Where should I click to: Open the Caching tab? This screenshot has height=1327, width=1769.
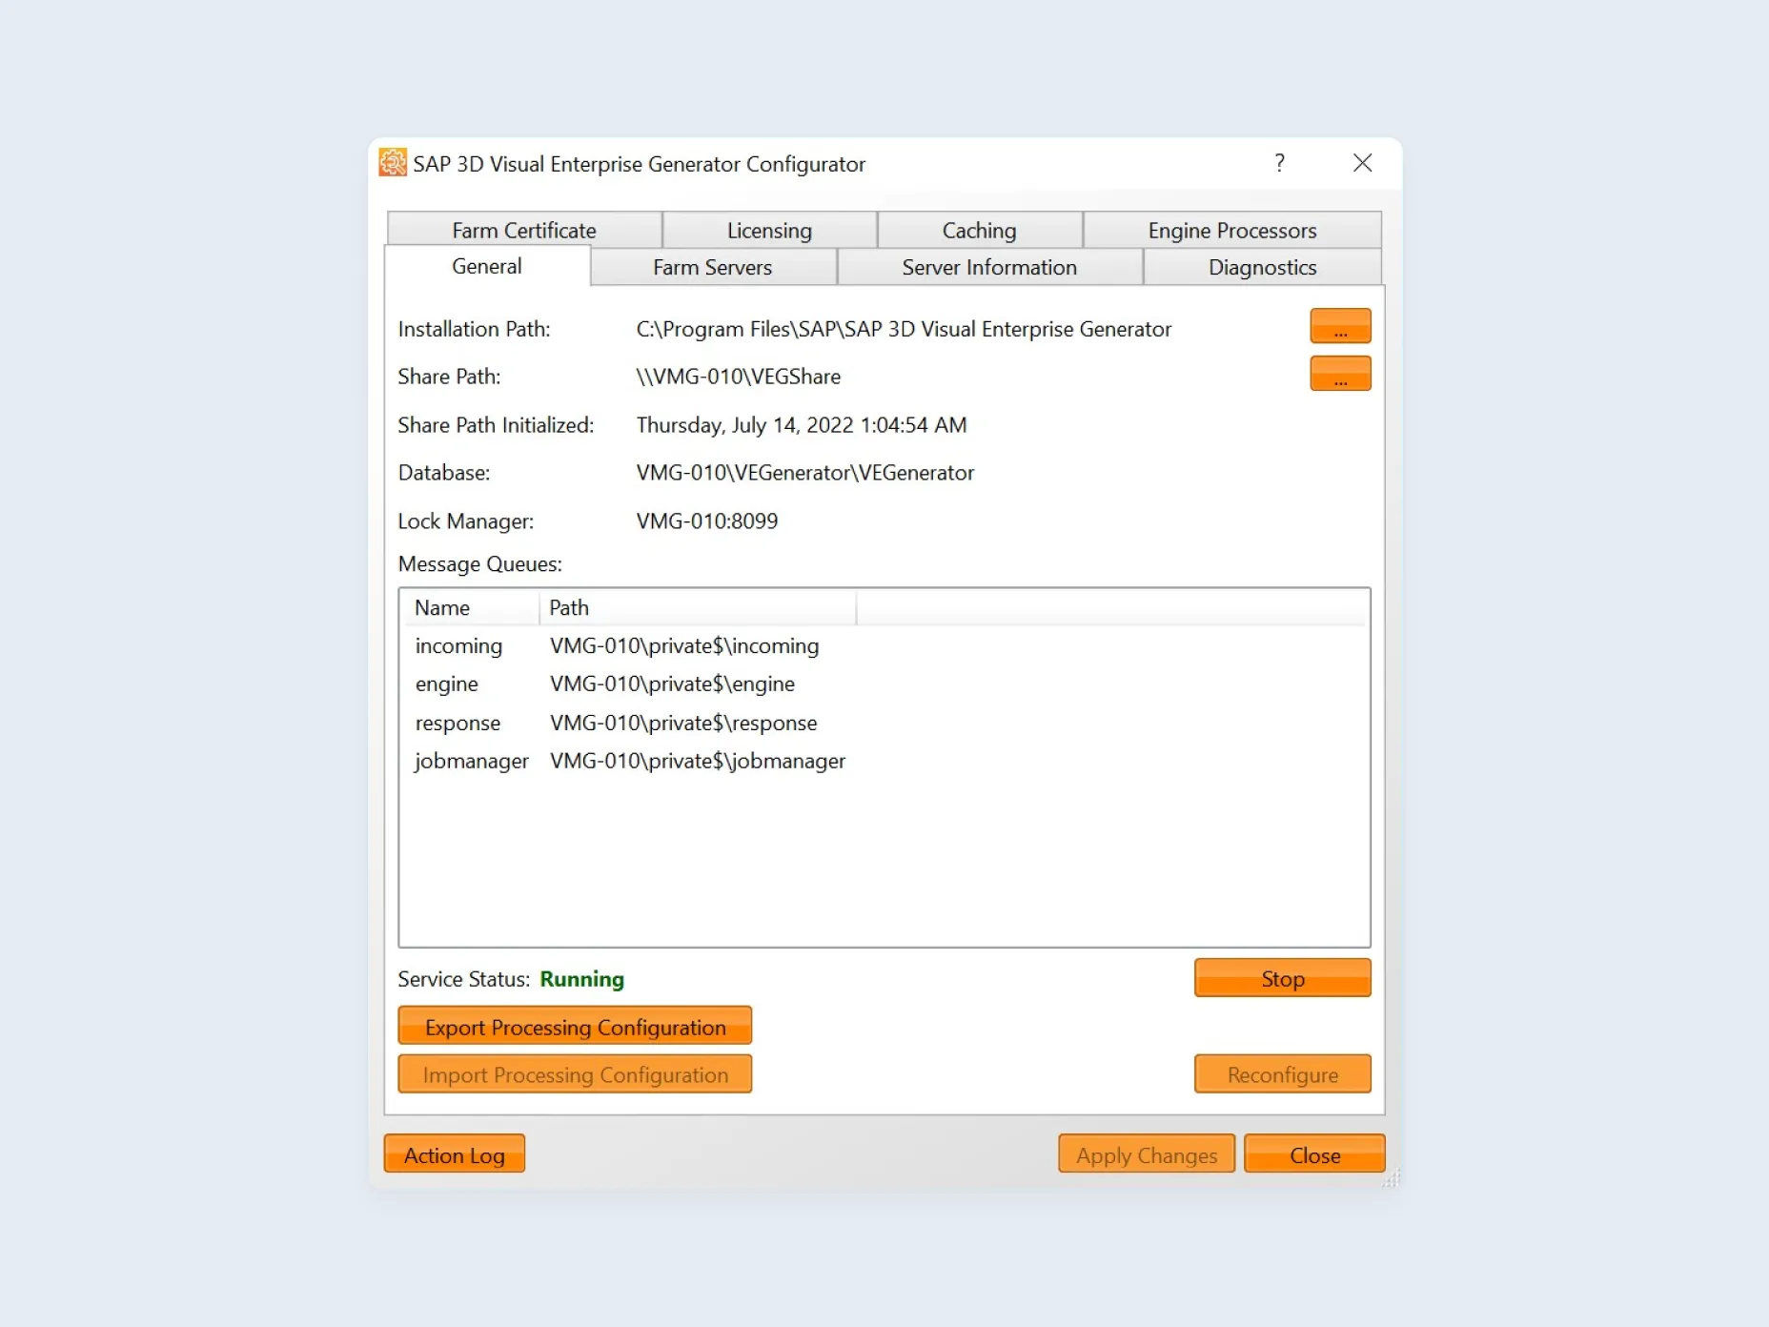[979, 230]
